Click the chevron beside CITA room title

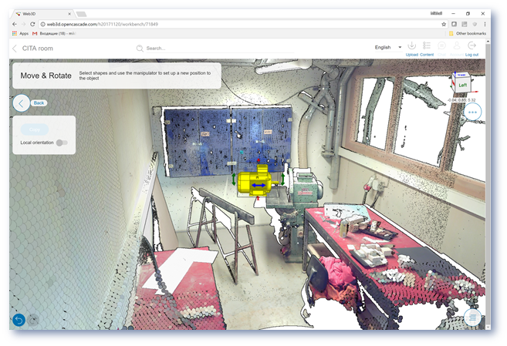(15, 48)
